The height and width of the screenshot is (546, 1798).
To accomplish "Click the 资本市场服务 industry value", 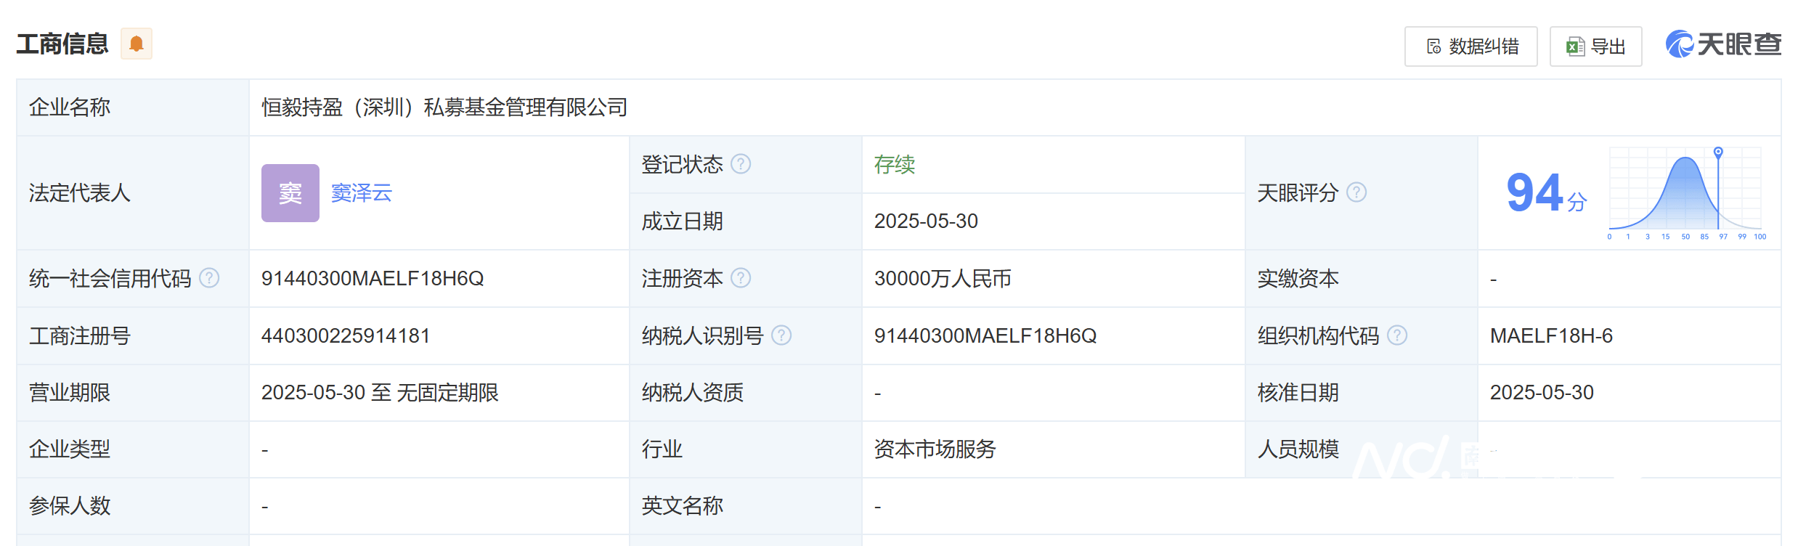I will (x=935, y=449).
